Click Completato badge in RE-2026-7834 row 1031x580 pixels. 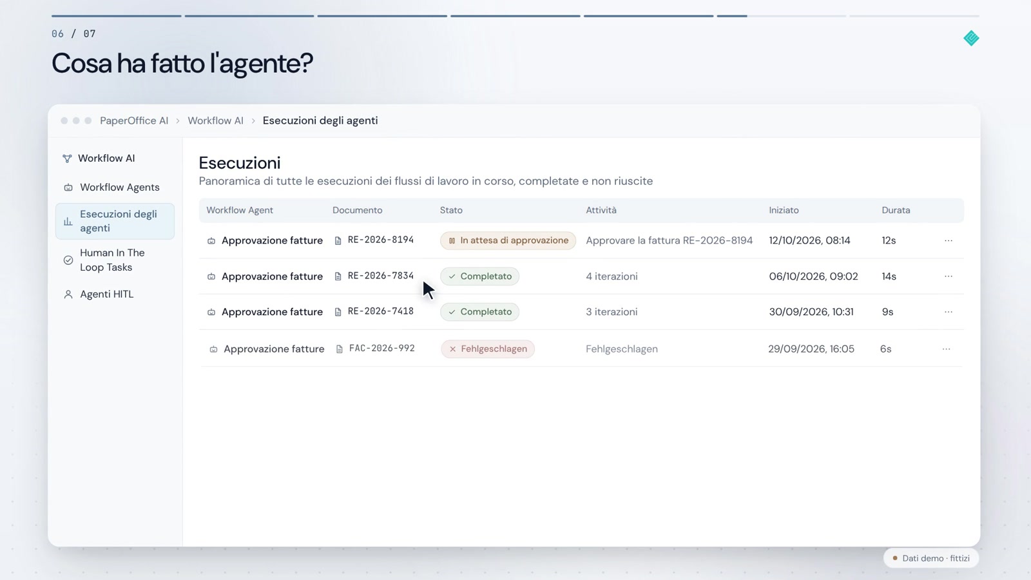pos(480,276)
